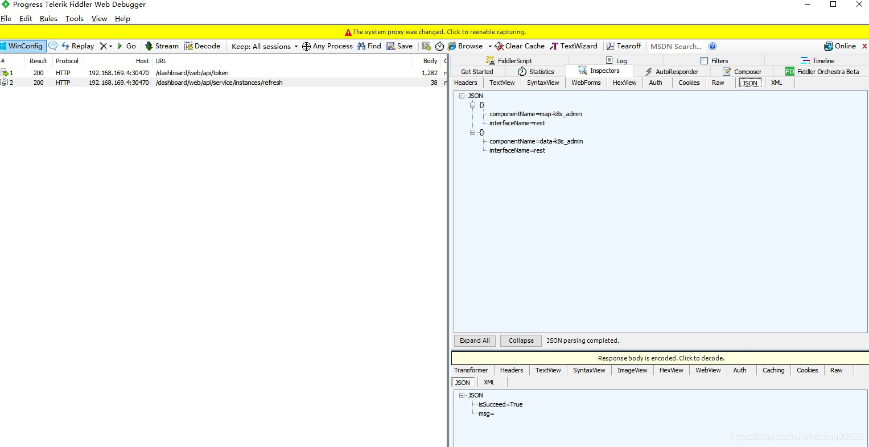Open the Edit menu
869x447 pixels.
26,18
